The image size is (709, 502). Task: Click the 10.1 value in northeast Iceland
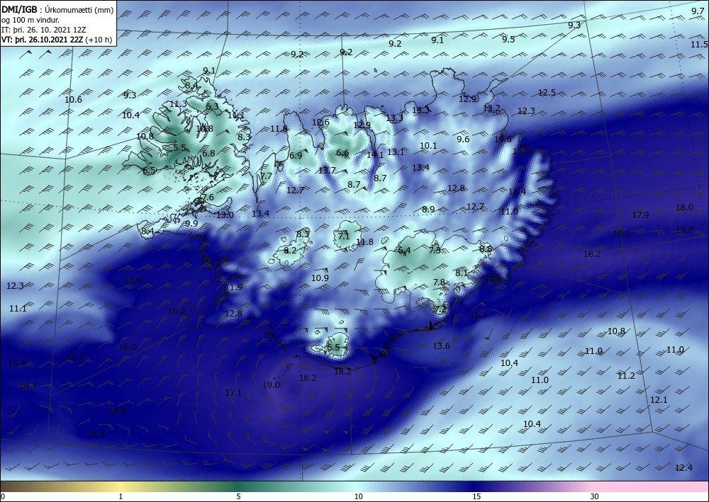click(428, 146)
